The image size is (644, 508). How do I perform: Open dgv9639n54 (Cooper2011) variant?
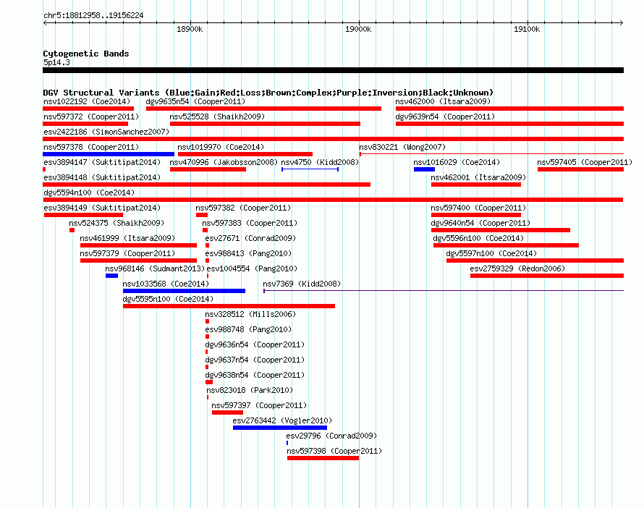(445, 117)
